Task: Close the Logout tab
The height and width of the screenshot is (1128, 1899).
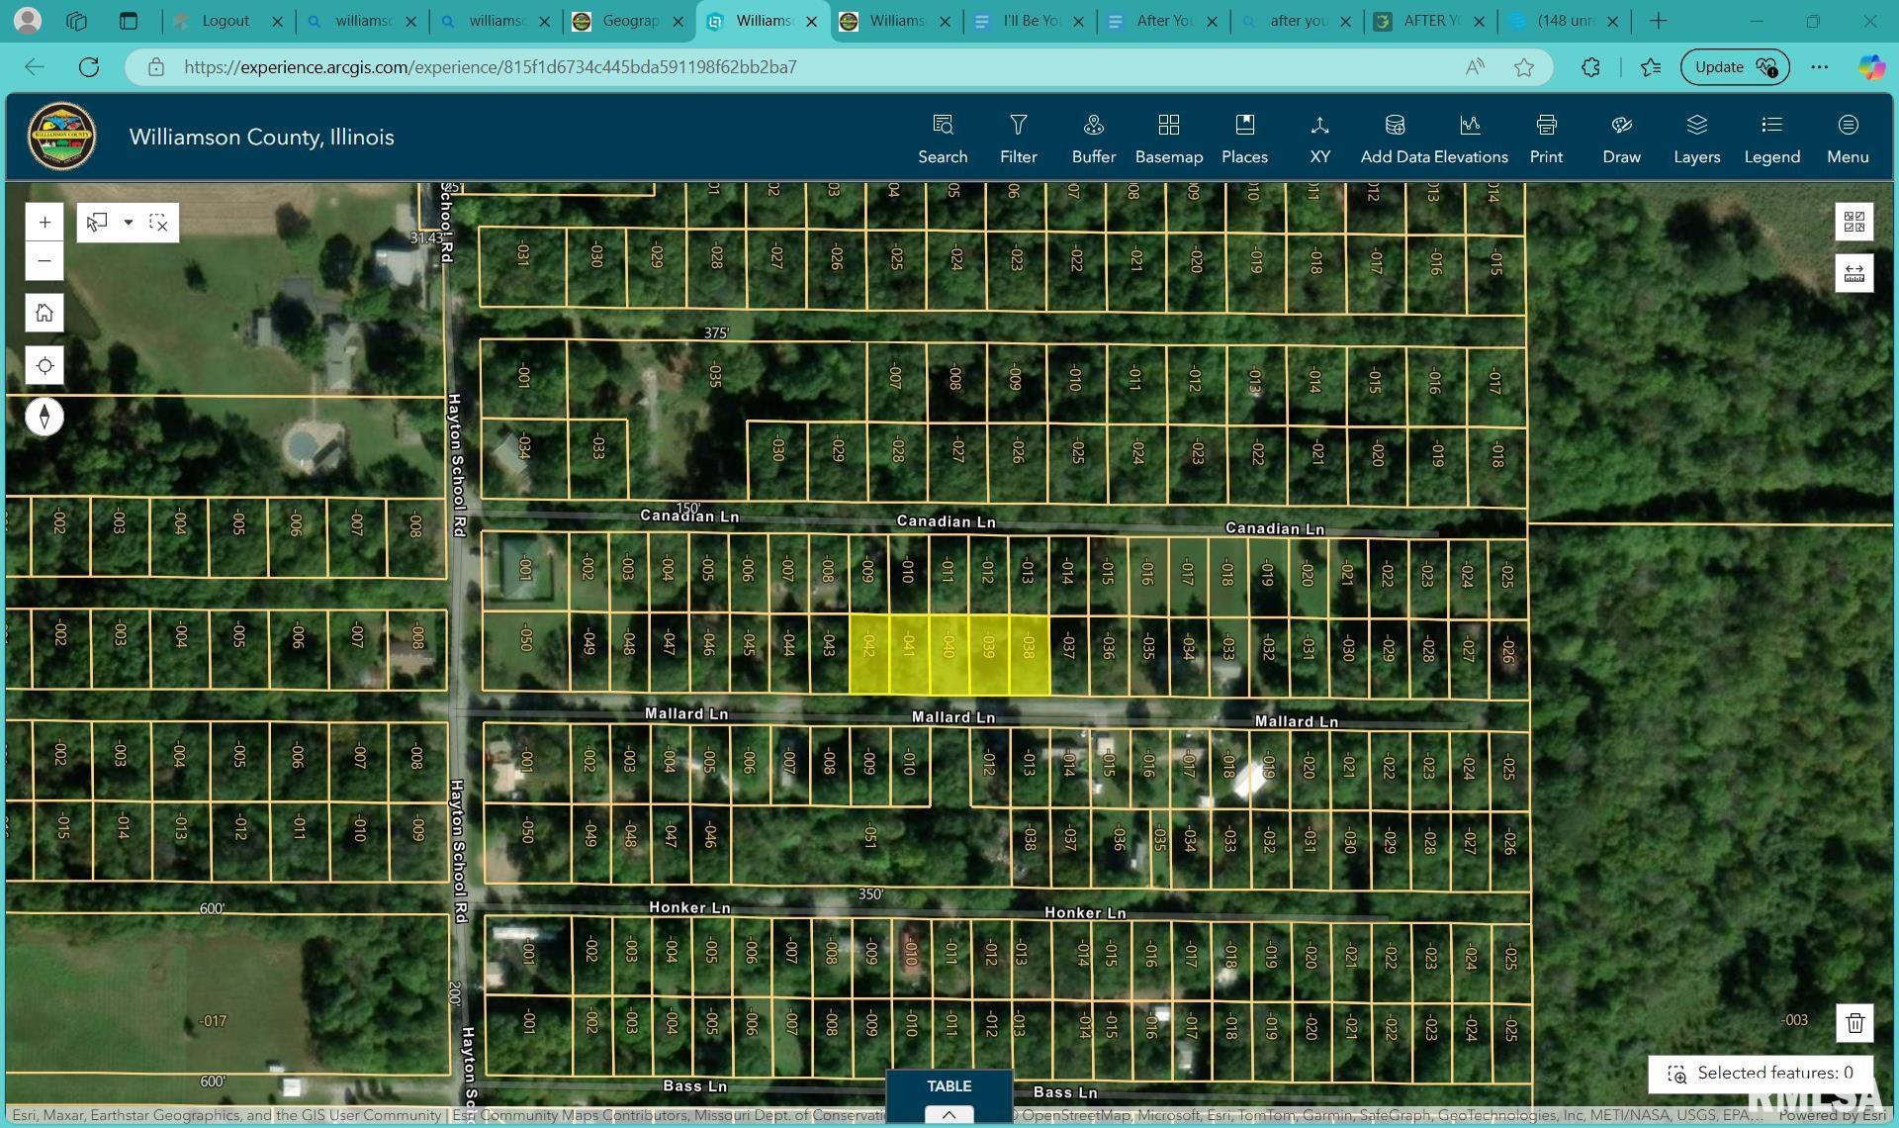Action: pos(277,21)
